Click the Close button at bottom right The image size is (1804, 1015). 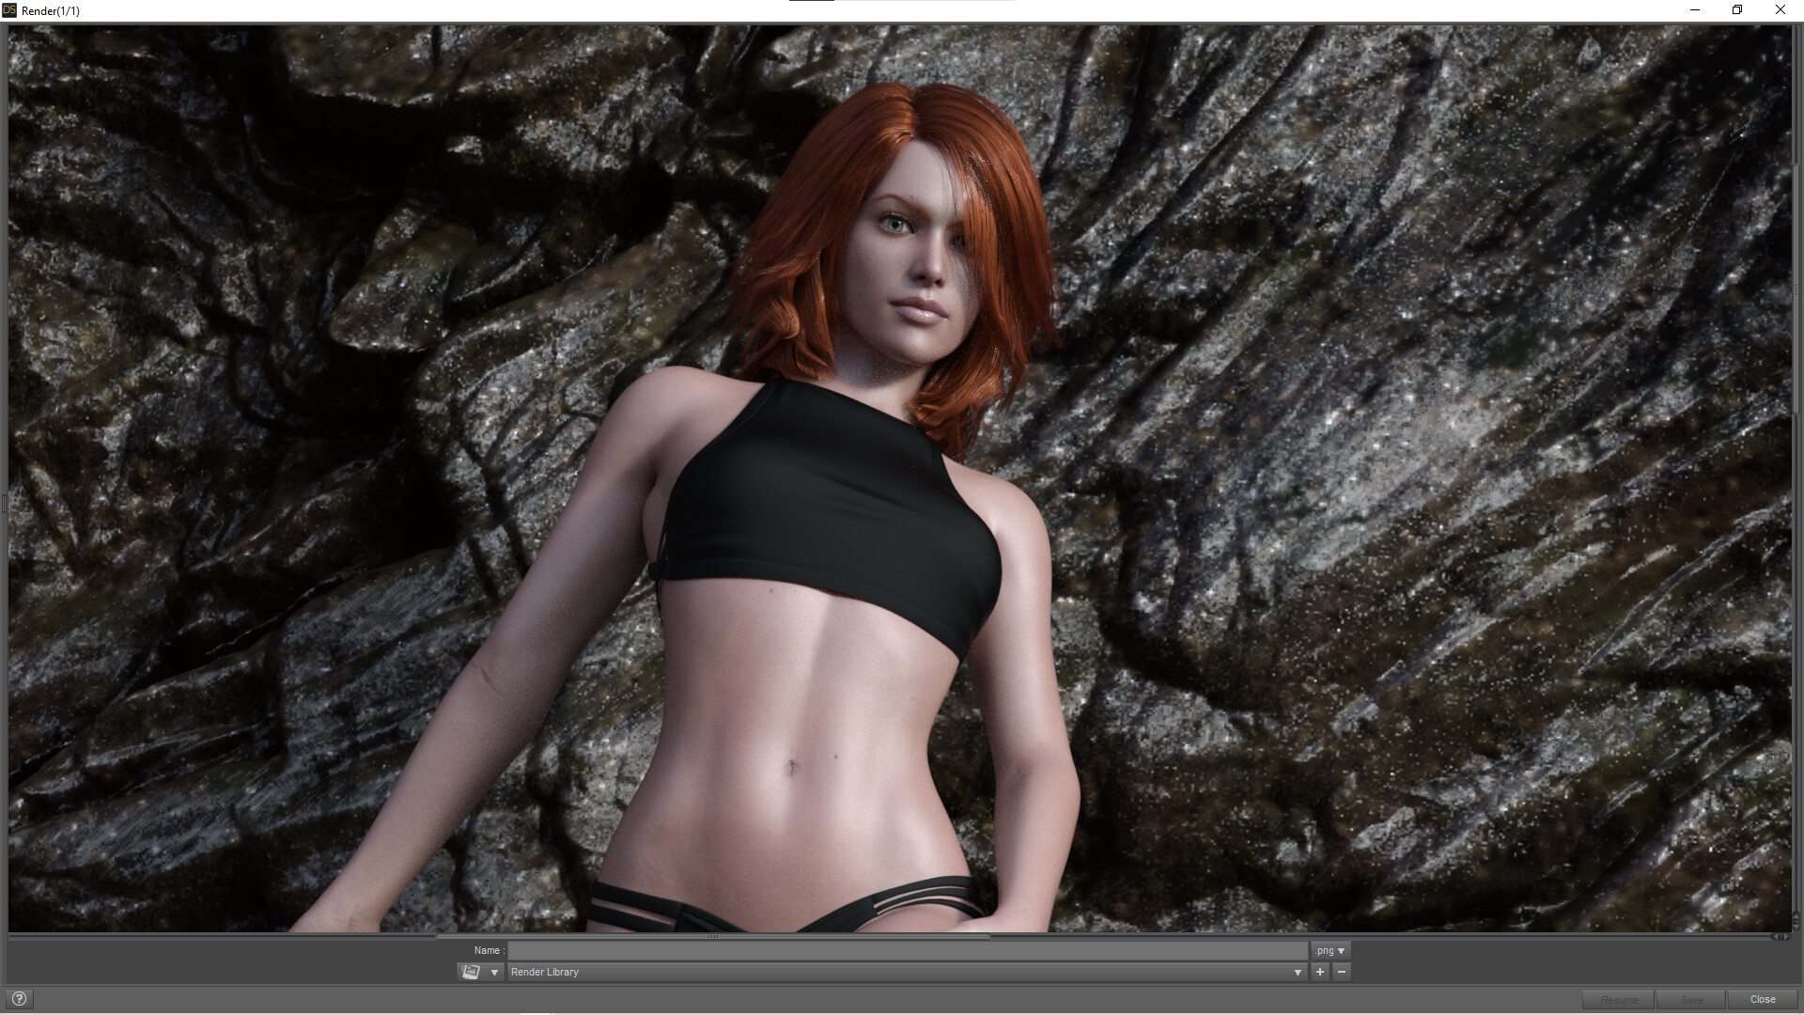(x=1762, y=999)
